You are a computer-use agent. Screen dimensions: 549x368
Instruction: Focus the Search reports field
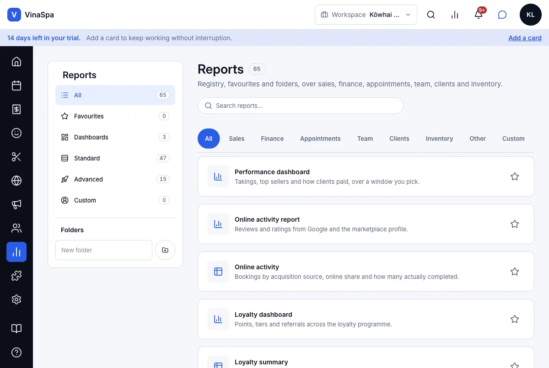click(301, 106)
